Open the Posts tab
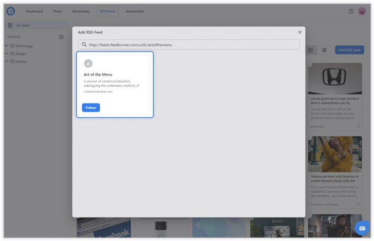 coord(57,11)
